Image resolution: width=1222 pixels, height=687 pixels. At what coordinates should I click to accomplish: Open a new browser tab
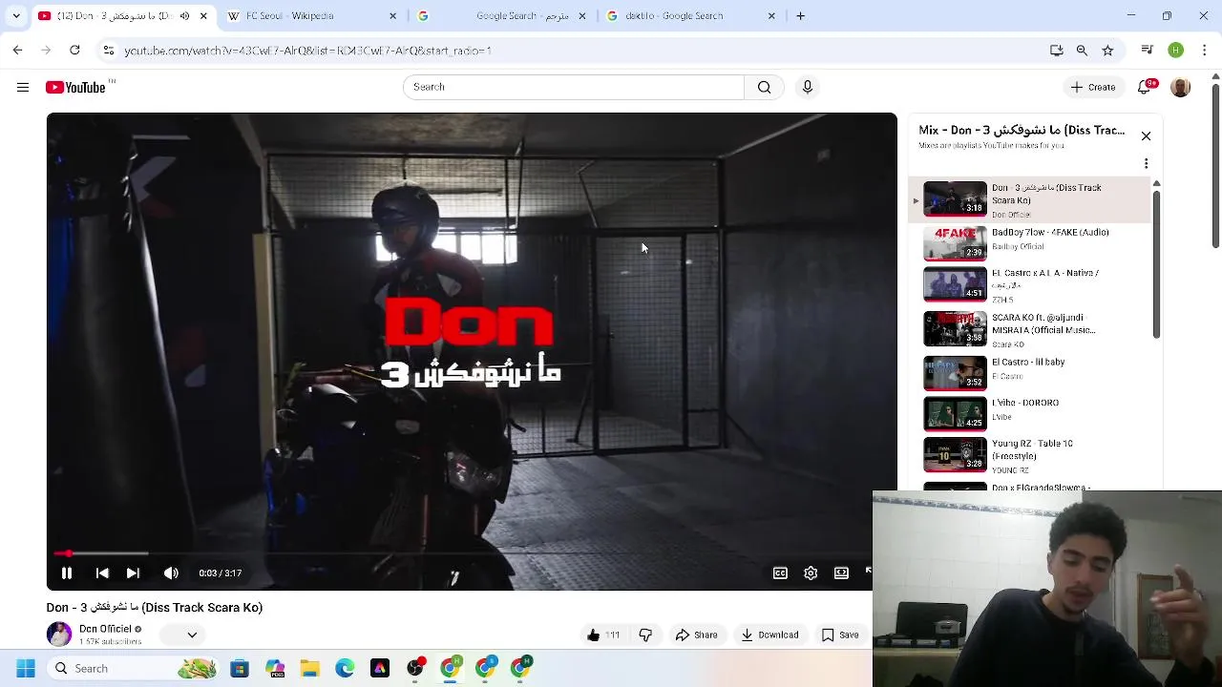tap(801, 15)
